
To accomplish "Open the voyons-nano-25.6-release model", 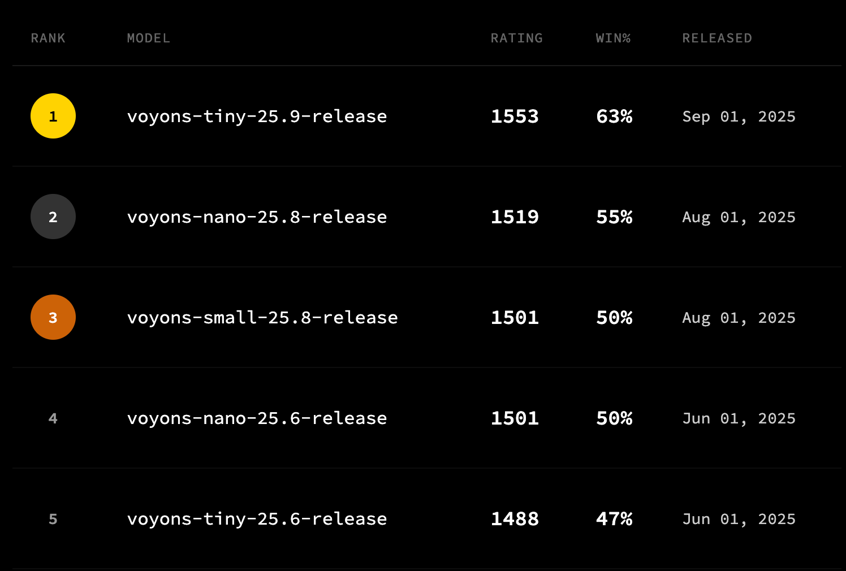I will point(257,418).
